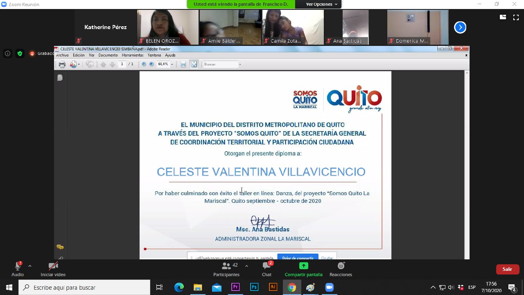
Task: Zoom out with the minus button
Action: click(x=144, y=64)
